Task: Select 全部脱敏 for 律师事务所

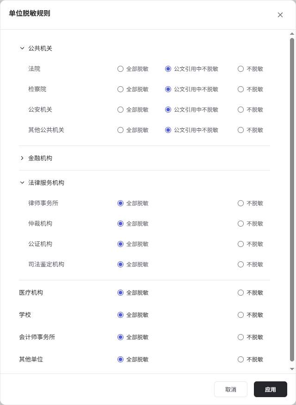Action: (x=120, y=203)
